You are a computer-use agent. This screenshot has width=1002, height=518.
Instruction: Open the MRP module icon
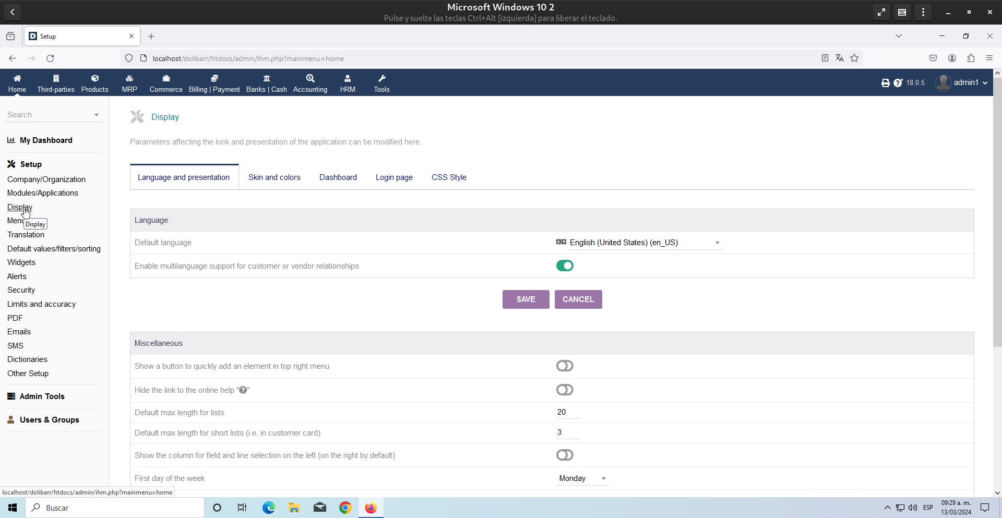(x=129, y=78)
